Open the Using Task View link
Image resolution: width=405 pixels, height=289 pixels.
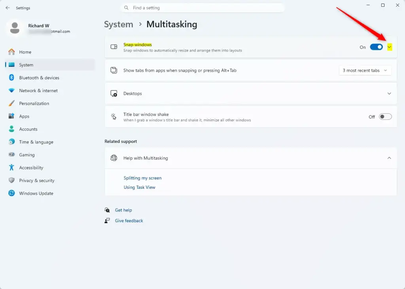click(x=140, y=187)
